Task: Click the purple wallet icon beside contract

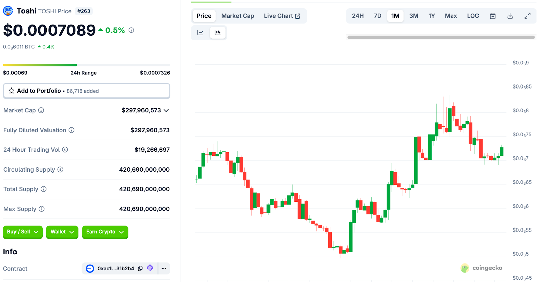Action: (150, 268)
